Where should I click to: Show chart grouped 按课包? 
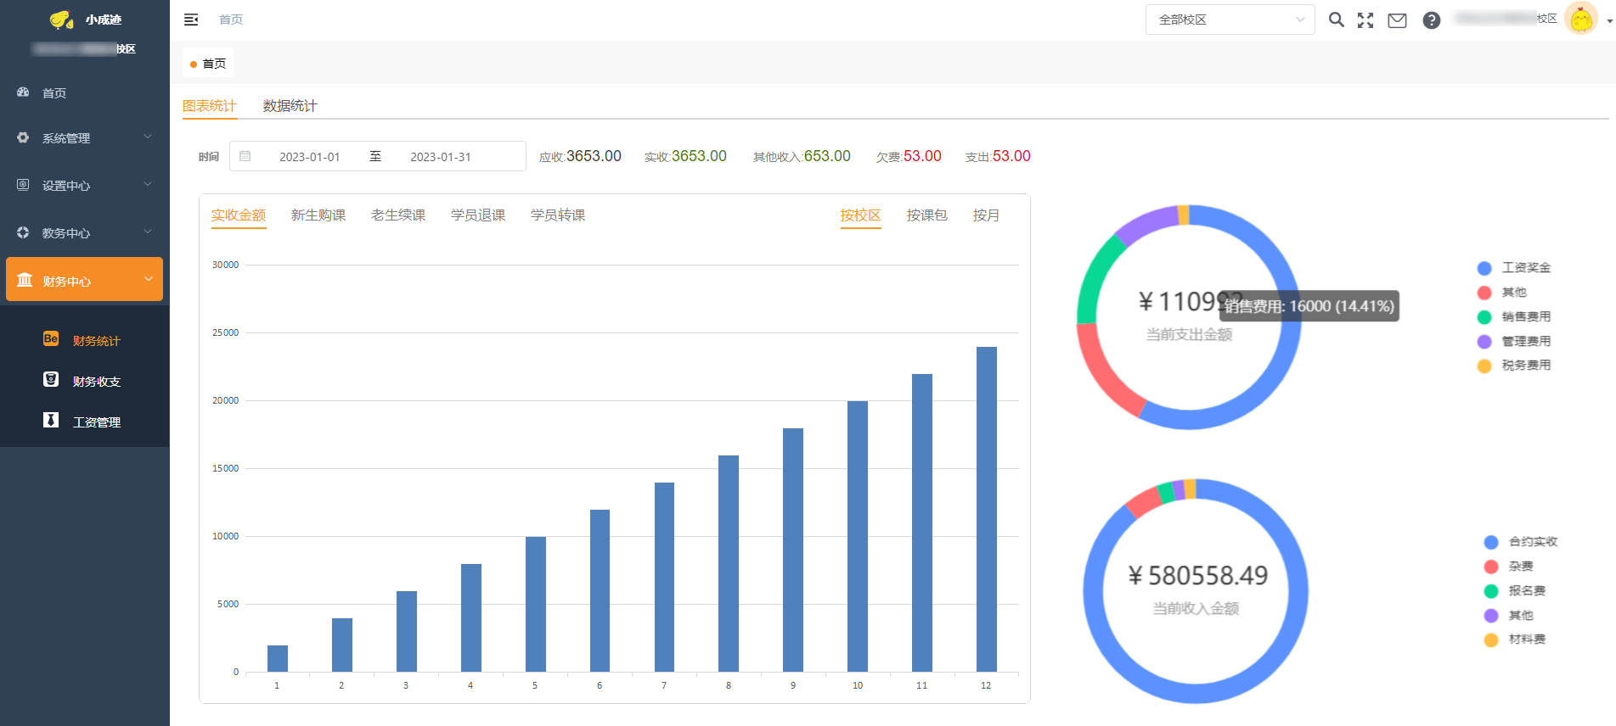[x=926, y=215]
